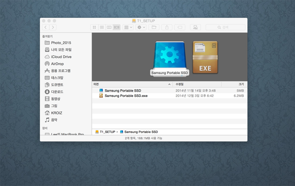The width and height of the screenshot is (295, 186).
Task: Go forward with the forward arrow
Action: 53,27
